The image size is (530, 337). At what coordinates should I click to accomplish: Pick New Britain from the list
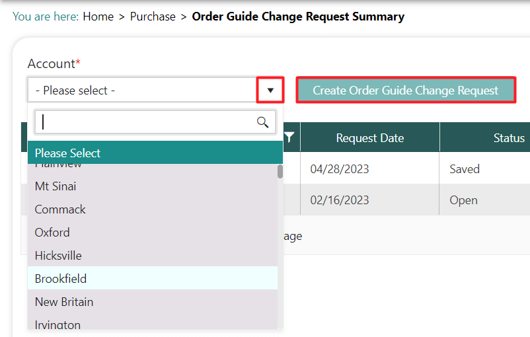pyautogui.click(x=64, y=302)
